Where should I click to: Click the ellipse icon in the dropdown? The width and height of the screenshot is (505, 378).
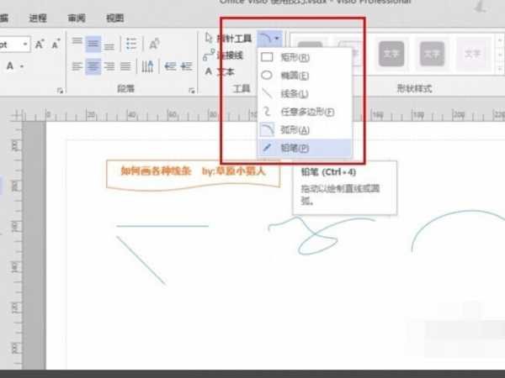click(x=267, y=76)
